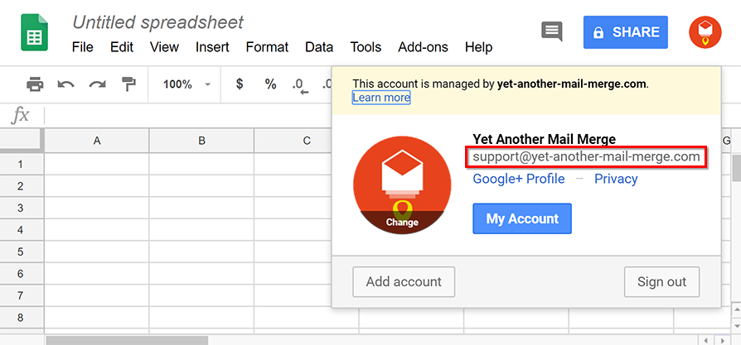Format as percent with % icon
This screenshot has height=345, width=741.
pos(270,84)
